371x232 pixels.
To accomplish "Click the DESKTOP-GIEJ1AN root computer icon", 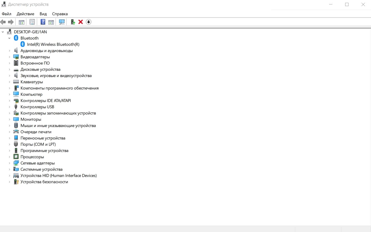I will [9, 32].
